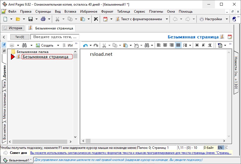This screenshot has height=164, width=241.
Task: Toggle bold formatting (Ж)
Action: (197, 45)
